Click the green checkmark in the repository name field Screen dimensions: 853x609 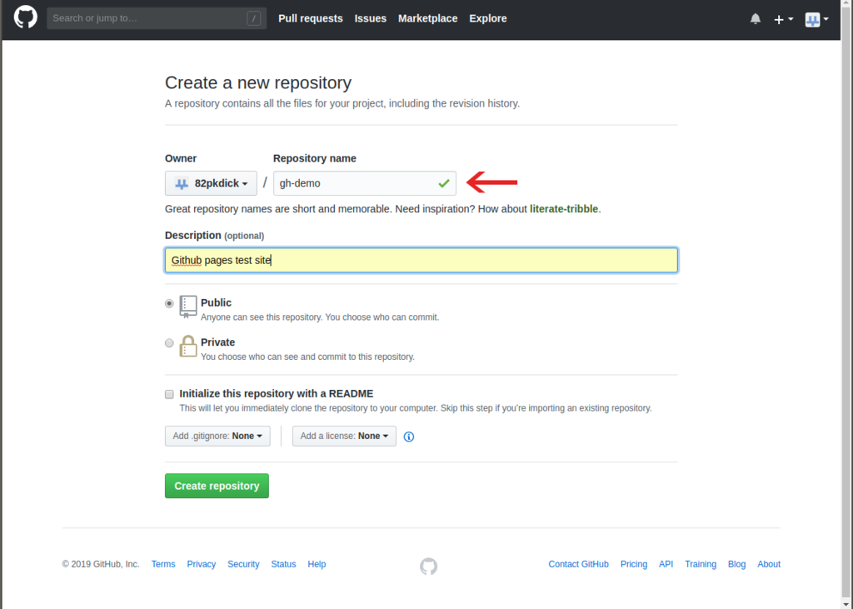444,183
